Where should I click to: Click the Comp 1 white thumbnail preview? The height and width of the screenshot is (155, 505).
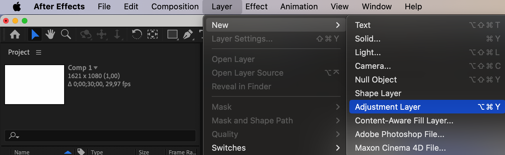35,85
